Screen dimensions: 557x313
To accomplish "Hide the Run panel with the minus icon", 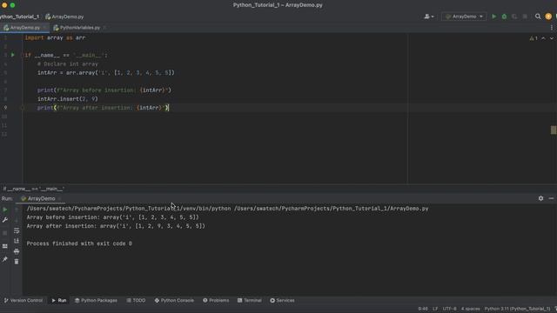I will 551,198.
